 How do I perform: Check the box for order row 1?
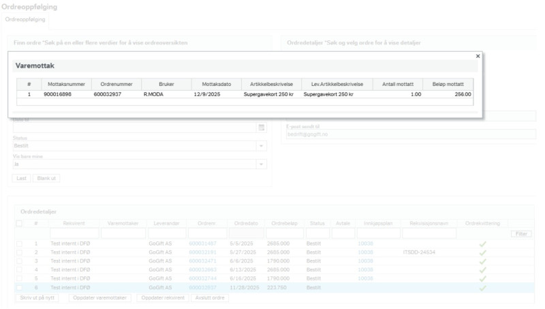click(19, 244)
